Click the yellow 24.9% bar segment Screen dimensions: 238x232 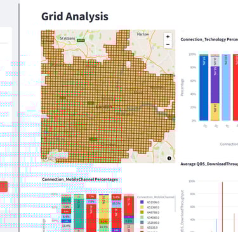click(x=215, y=112)
